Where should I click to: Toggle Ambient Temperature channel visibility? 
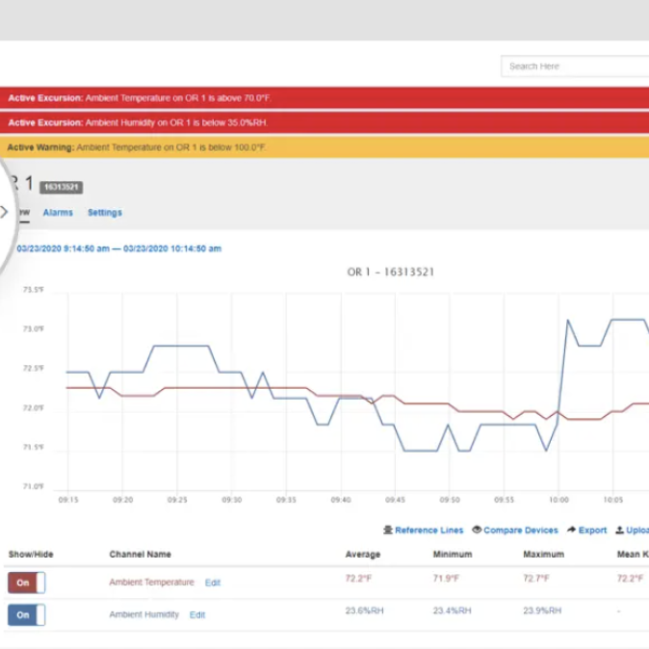click(26, 583)
